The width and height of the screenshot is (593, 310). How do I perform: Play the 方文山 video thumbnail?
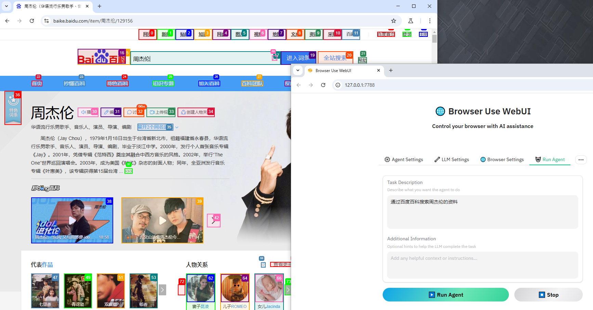click(162, 220)
